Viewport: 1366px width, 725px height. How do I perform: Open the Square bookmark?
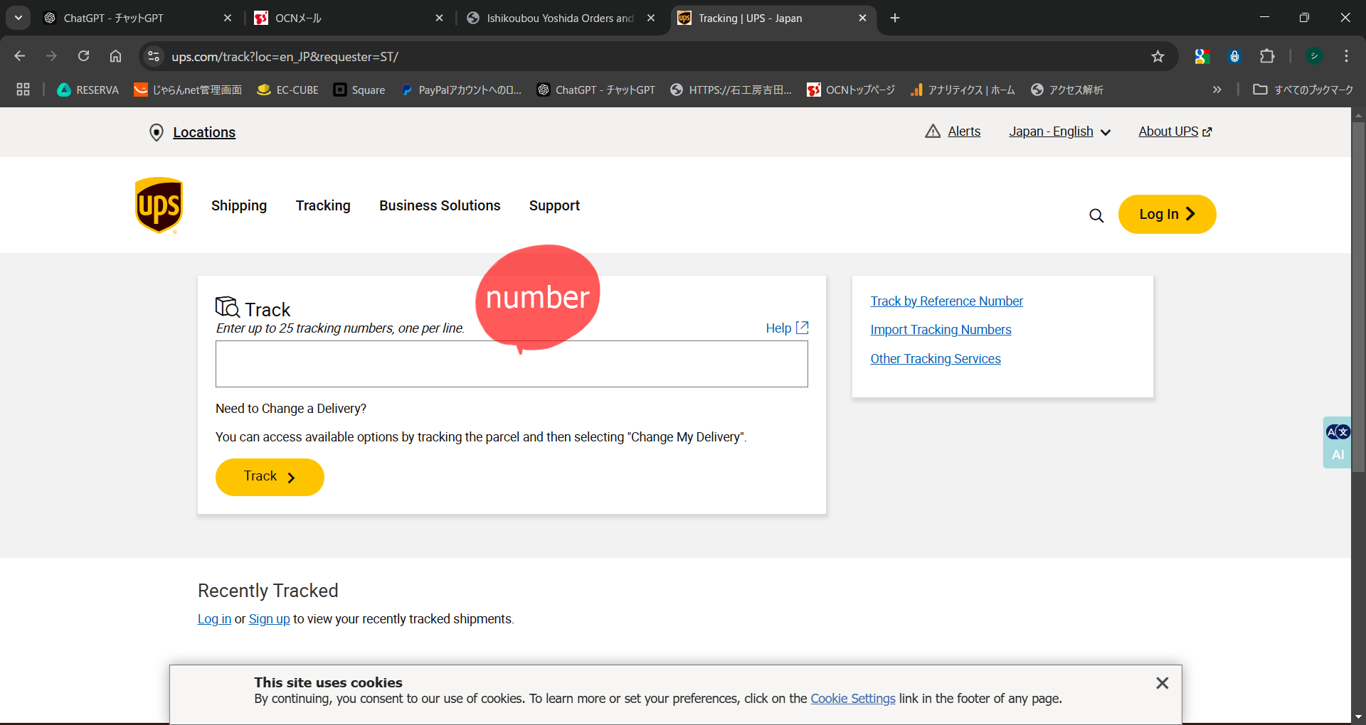(x=359, y=90)
